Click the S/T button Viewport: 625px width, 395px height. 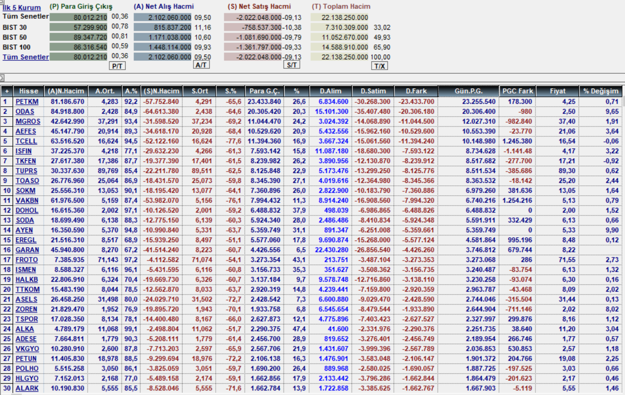(x=291, y=65)
